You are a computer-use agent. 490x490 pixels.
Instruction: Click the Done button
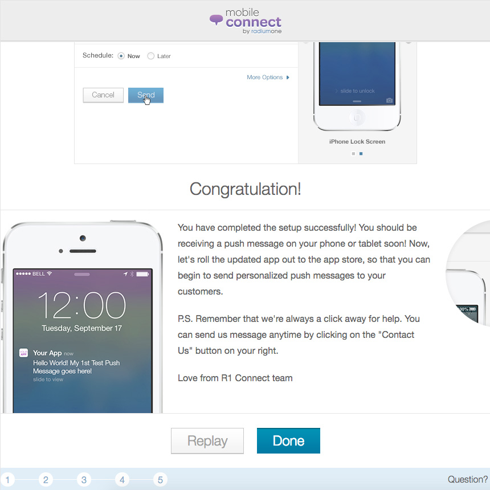click(x=288, y=440)
